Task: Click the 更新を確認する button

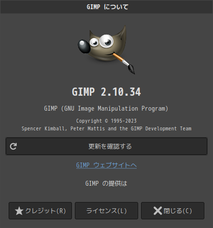Action: pos(106,146)
